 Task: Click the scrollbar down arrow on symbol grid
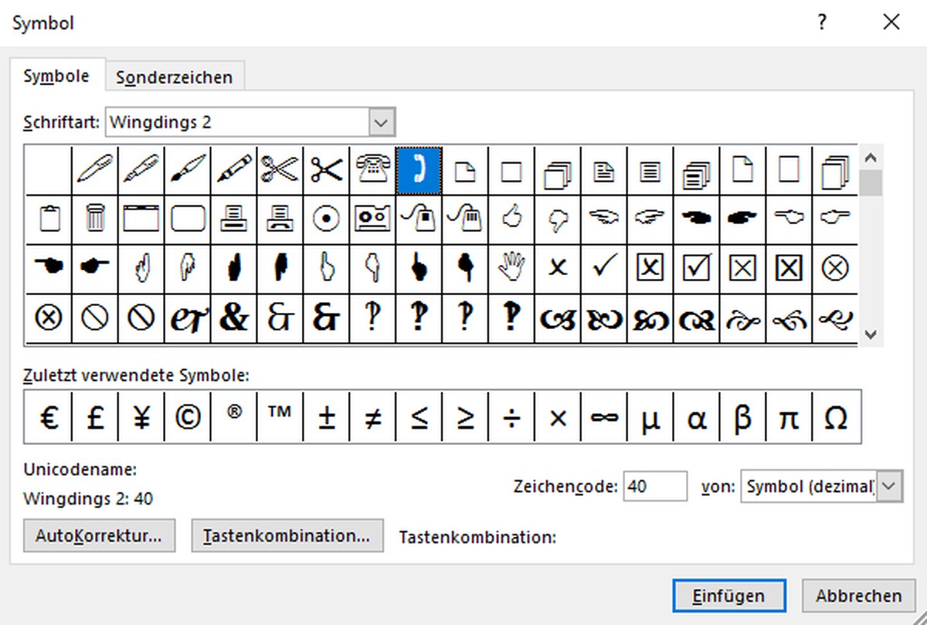point(871,335)
